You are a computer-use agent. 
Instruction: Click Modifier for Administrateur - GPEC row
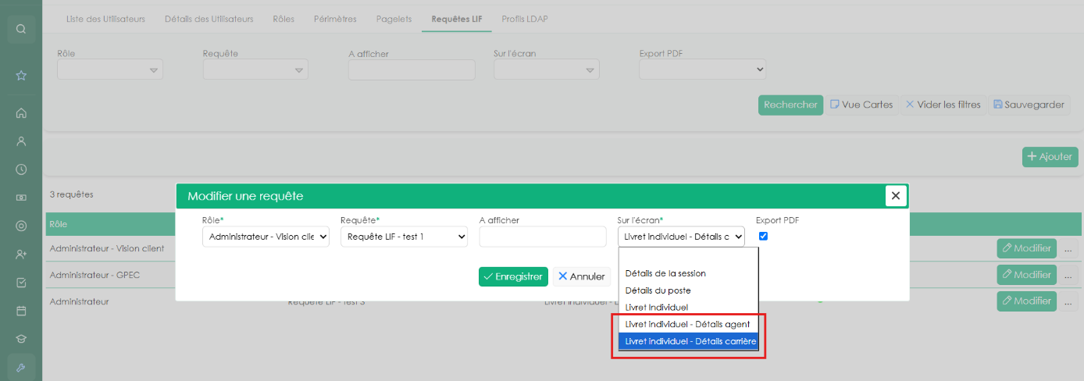pyautogui.click(x=1026, y=275)
